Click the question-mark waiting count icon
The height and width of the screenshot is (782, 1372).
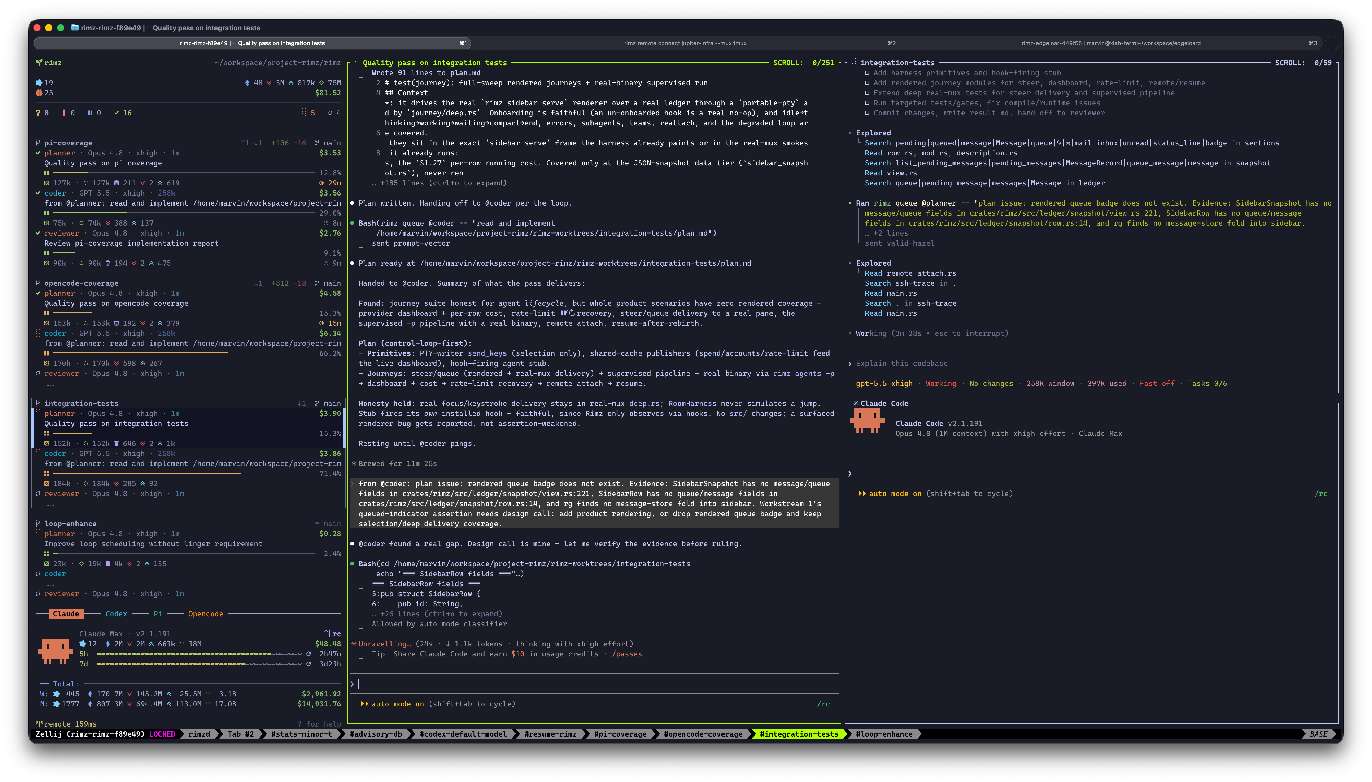37,113
